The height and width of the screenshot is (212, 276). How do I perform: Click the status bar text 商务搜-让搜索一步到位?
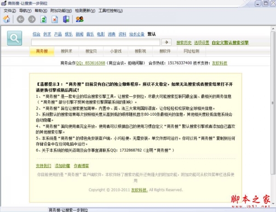68,210
